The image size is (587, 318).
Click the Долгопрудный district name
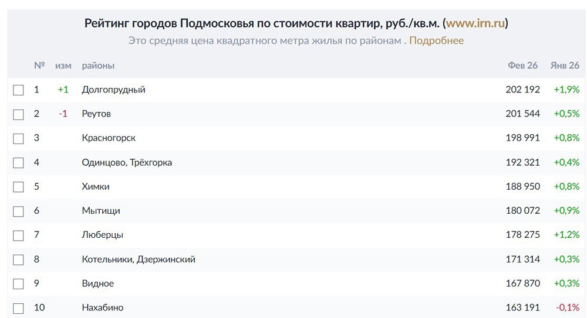113,90
